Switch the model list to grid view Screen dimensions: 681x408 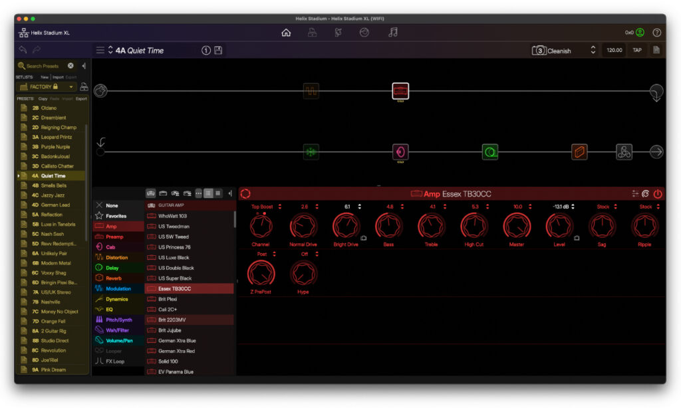click(219, 193)
